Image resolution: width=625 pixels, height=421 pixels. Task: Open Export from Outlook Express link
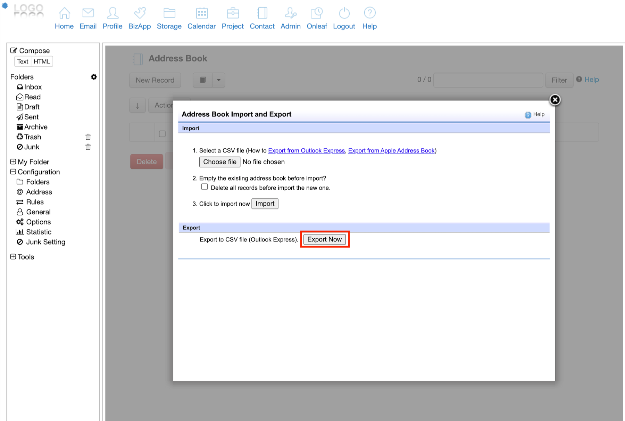[306, 150]
